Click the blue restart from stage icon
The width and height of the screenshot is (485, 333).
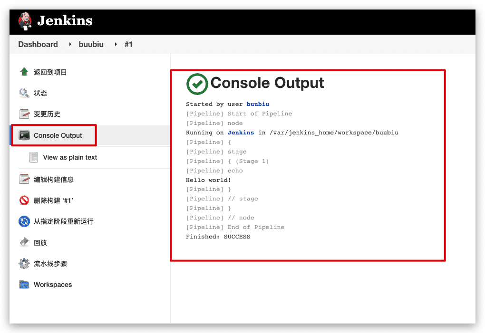click(x=24, y=221)
